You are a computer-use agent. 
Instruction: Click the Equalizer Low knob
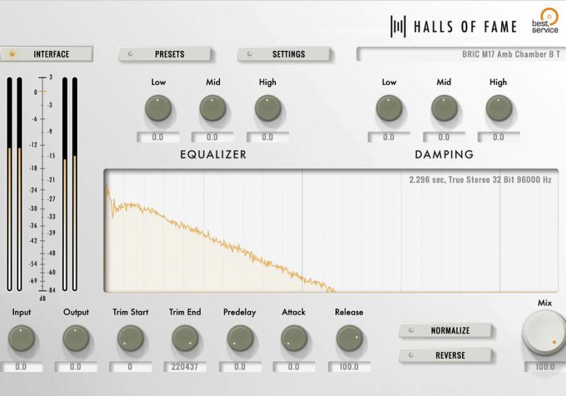[x=158, y=108]
